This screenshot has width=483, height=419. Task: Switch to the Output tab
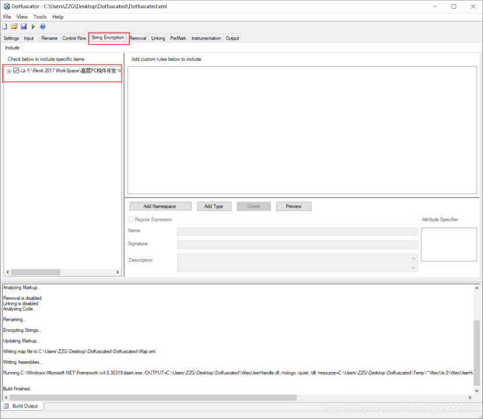coord(232,38)
